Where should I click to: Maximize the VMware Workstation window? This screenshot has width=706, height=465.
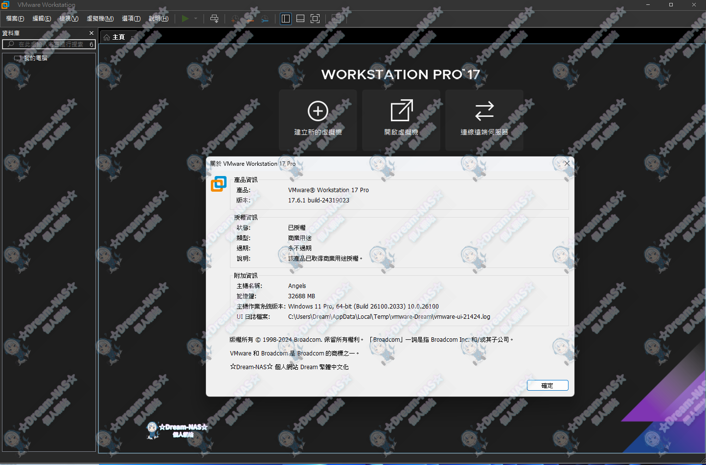[671, 5]
